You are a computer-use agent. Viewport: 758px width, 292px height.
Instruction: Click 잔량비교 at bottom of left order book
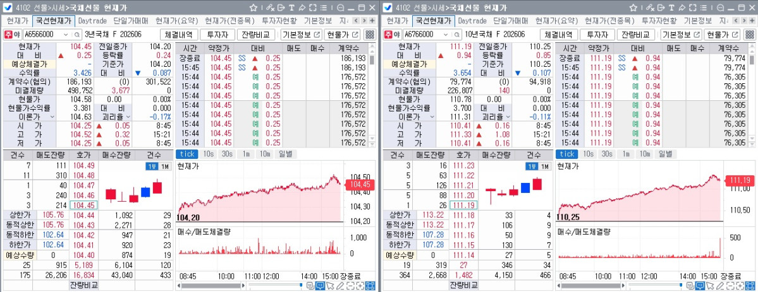pyautogui.click(x=83, y=285)
